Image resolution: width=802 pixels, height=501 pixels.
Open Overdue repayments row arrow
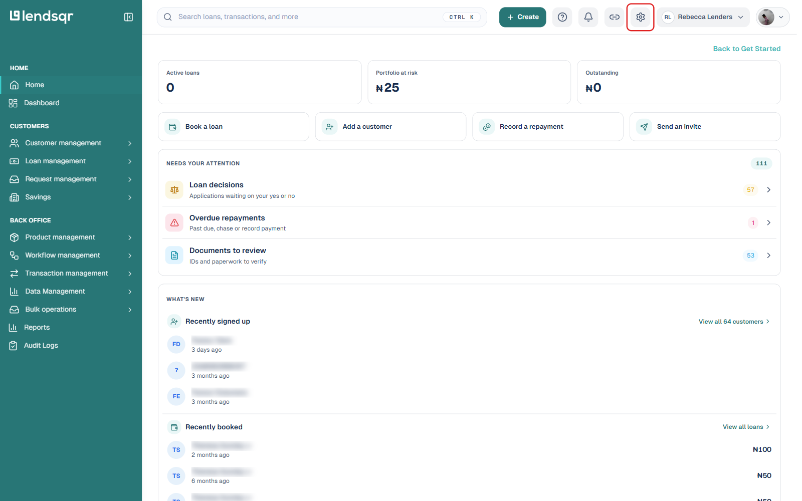[x=768, y=222]
